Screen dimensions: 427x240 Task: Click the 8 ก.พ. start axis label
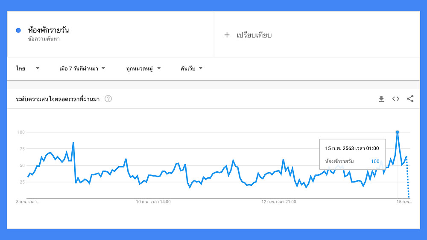pyautogui.click(x=27, y=202)
